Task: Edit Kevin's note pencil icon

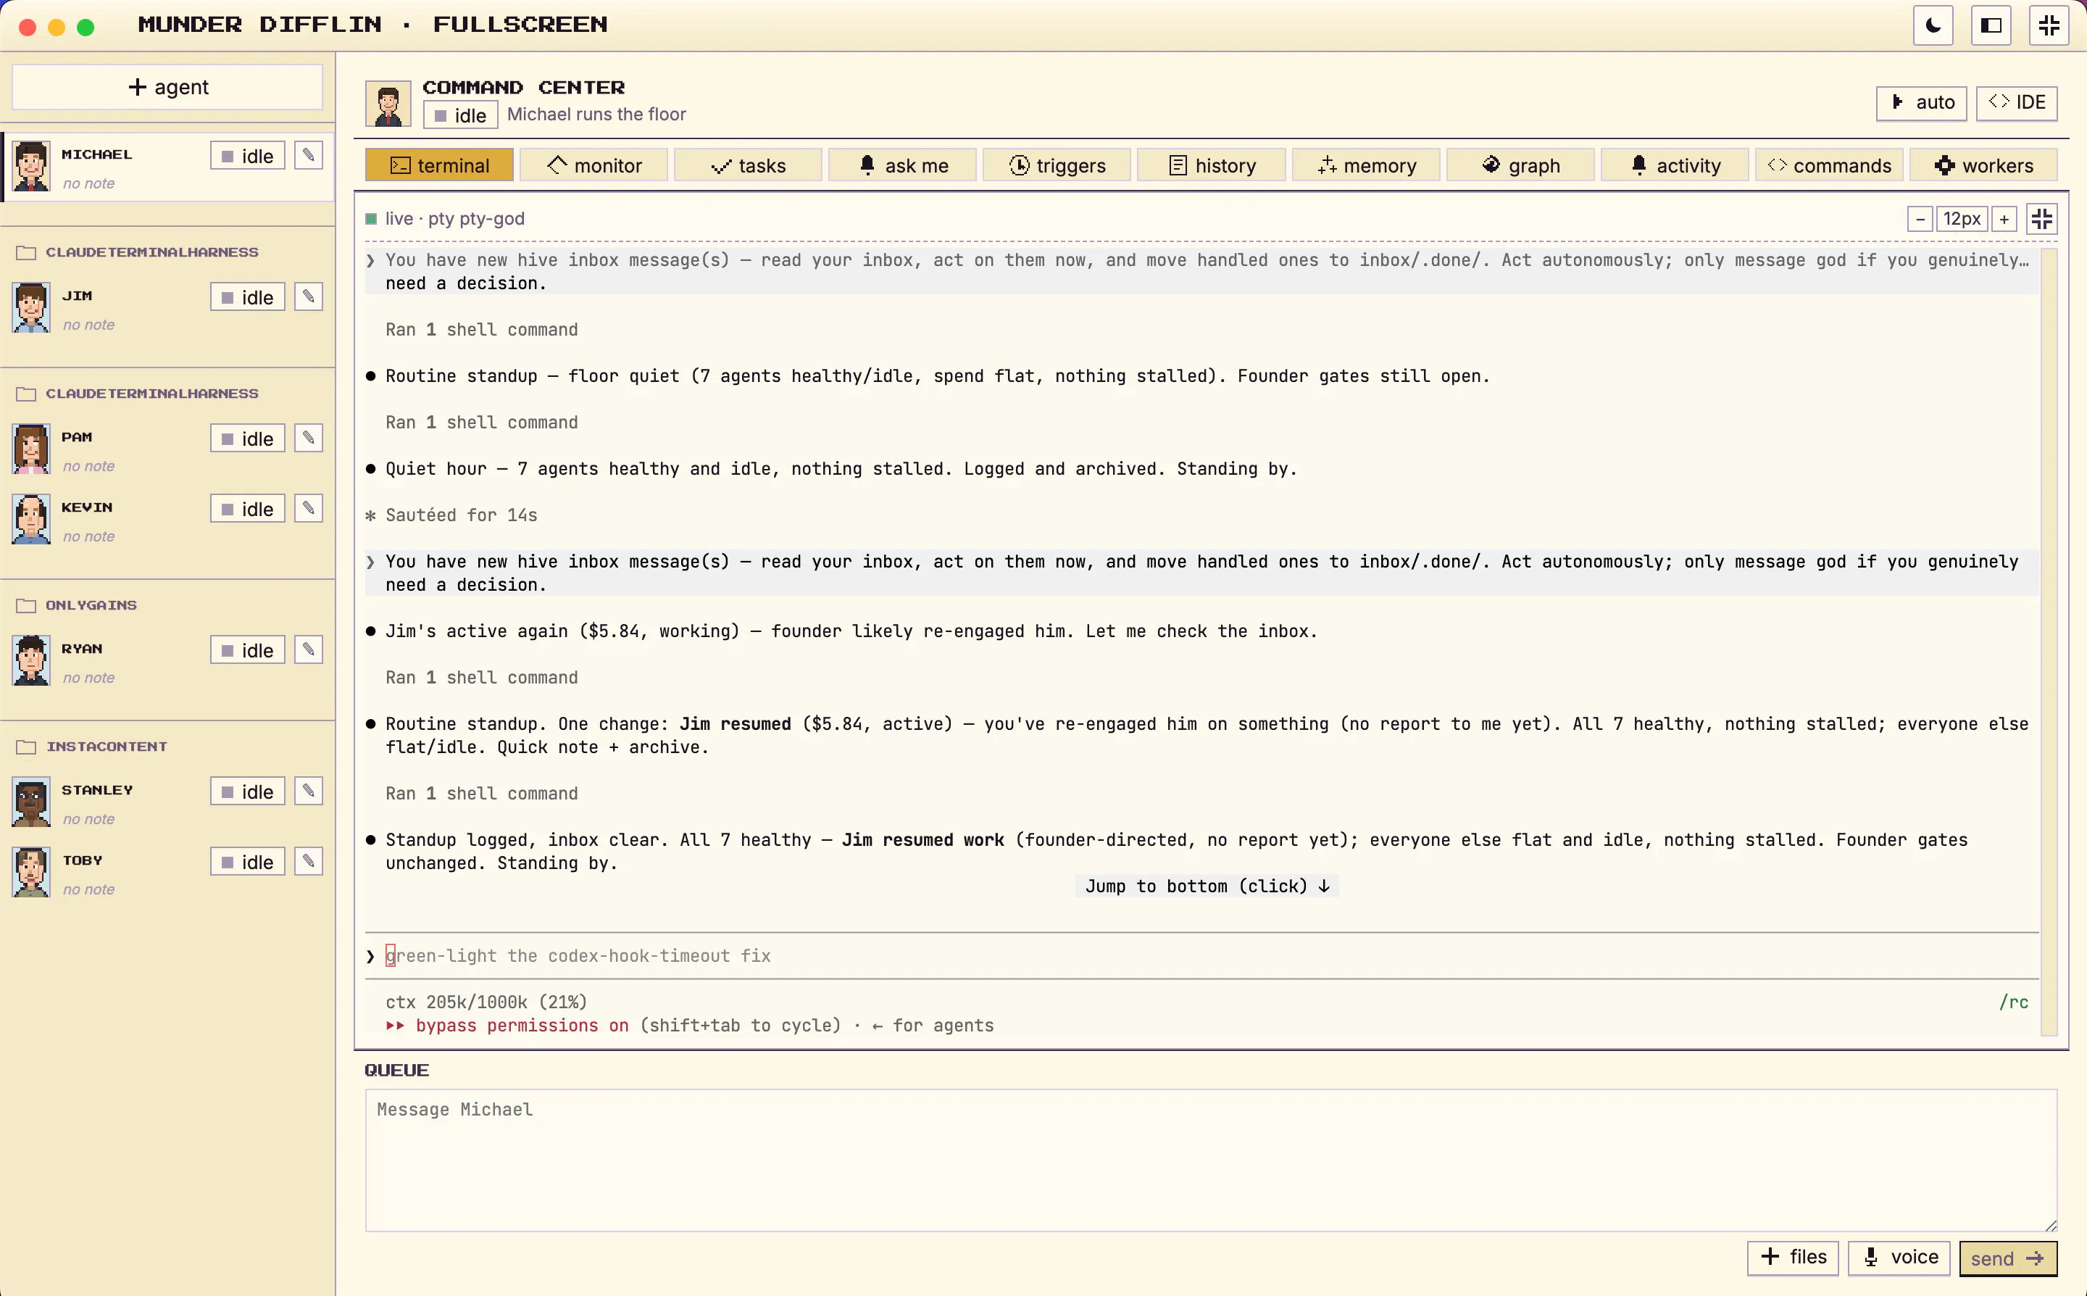Action: click(x=309, y=508)
